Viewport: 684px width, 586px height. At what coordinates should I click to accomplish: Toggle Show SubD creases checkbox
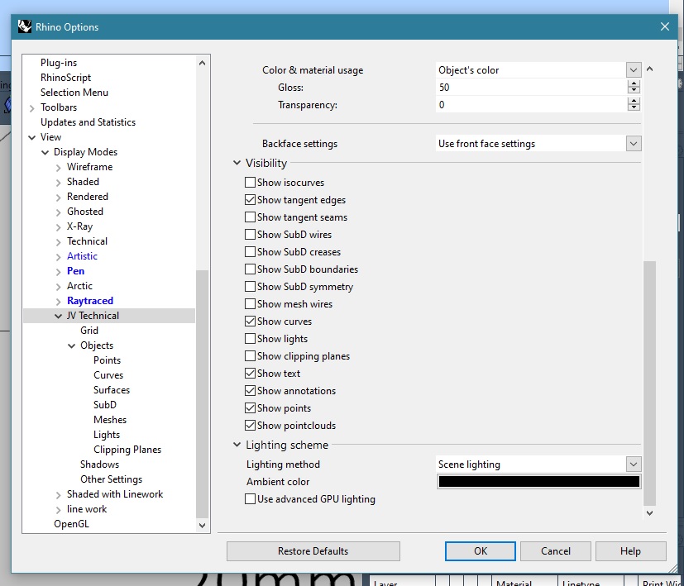[250, 252]
